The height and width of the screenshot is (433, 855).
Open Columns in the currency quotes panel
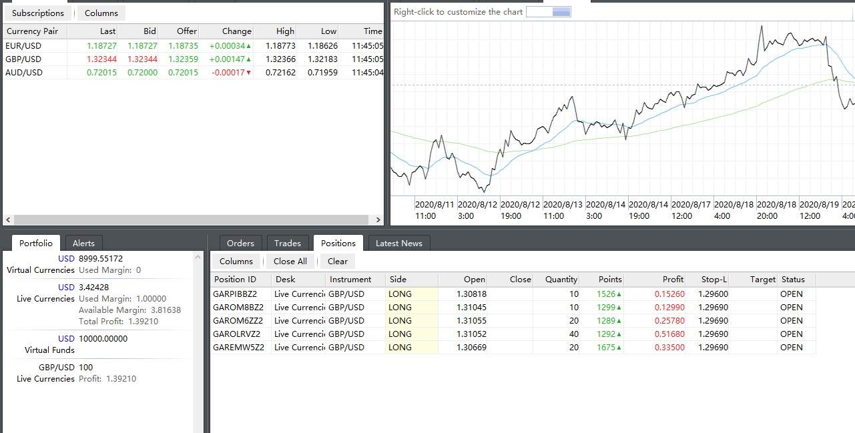coord(101,13)
